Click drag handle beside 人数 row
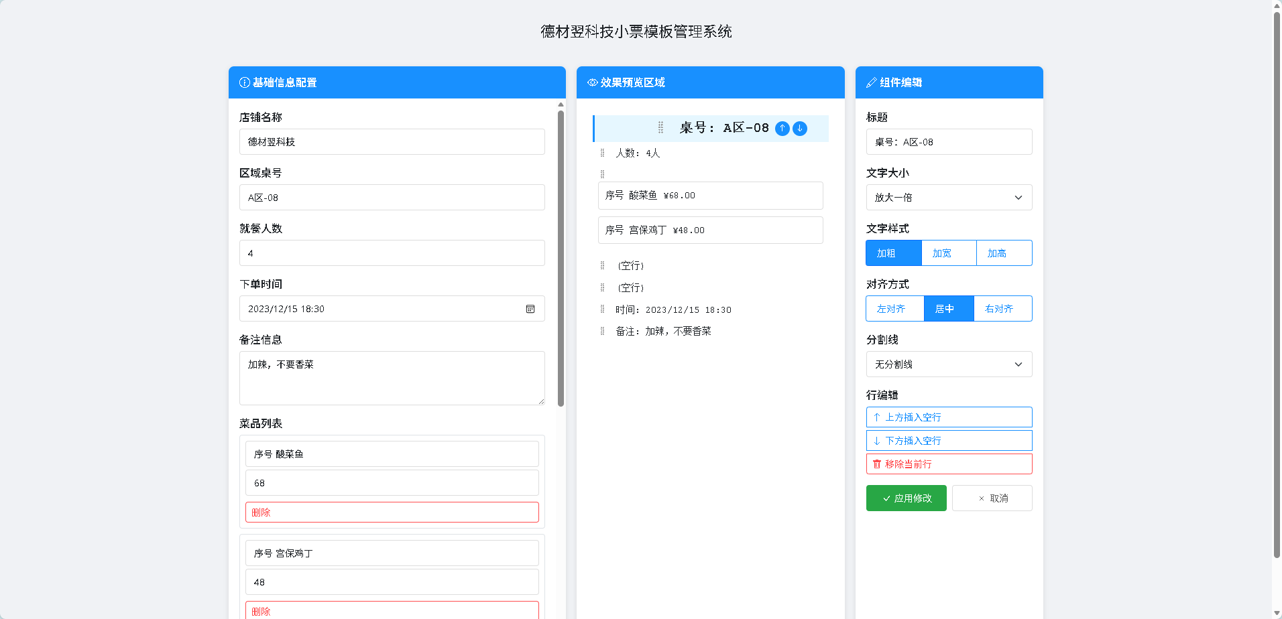Viewport: 1282px width, 619px height. pyautogui.click(x=602, y=153)
